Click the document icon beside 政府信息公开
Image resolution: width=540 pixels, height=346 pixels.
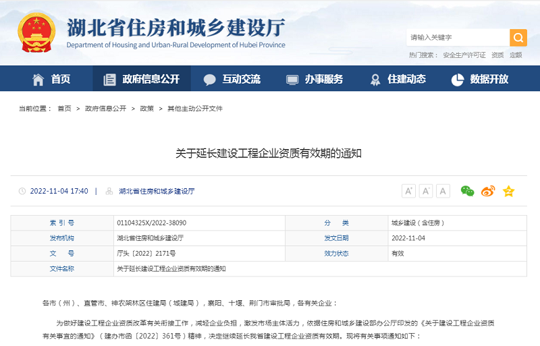pyautogui.click(x=109, y=80)
